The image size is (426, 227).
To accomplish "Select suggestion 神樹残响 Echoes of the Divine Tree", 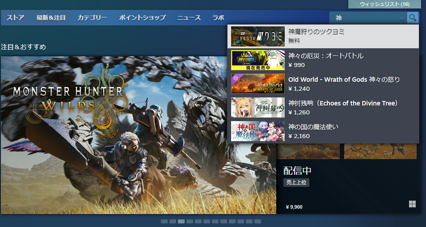I will tap(323, 107).
